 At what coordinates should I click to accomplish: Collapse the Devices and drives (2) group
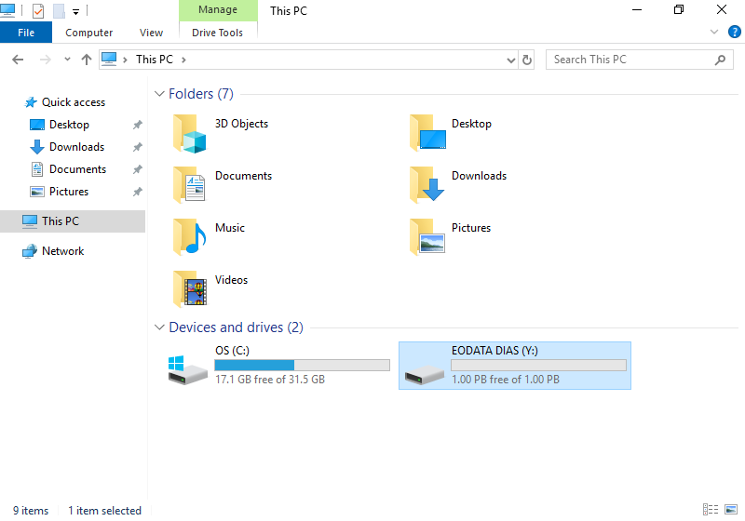[159, 327]
